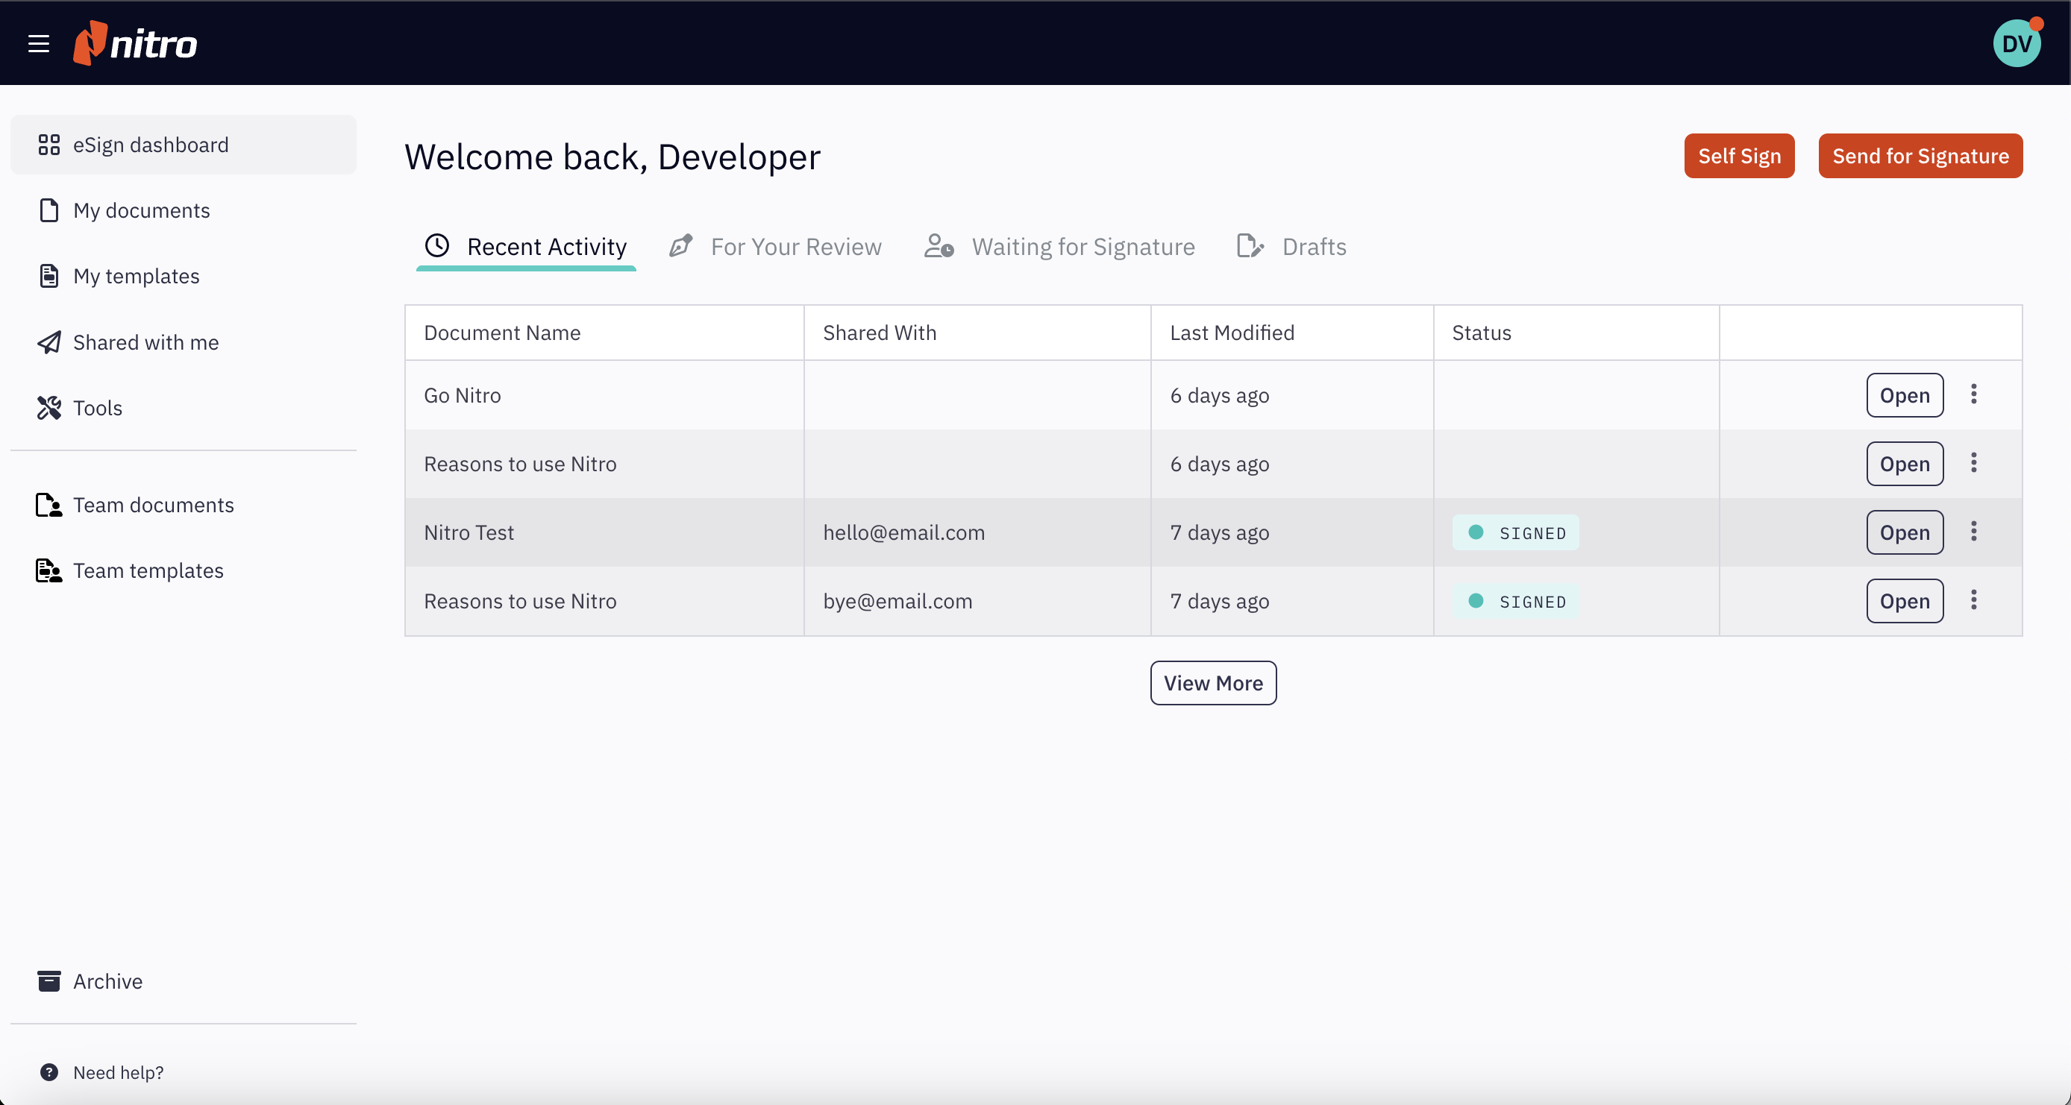This screenshot has width=2071, height=1105.
Task: Open My templates in sidebar
Action: [x=136, y=277]
